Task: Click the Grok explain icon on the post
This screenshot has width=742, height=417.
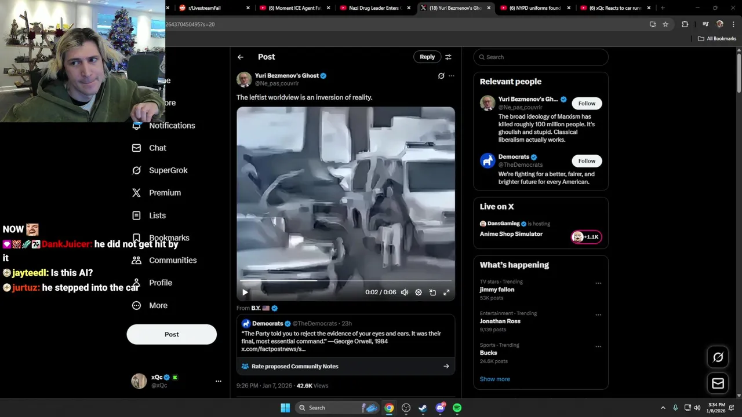Action: coord(441,76)
